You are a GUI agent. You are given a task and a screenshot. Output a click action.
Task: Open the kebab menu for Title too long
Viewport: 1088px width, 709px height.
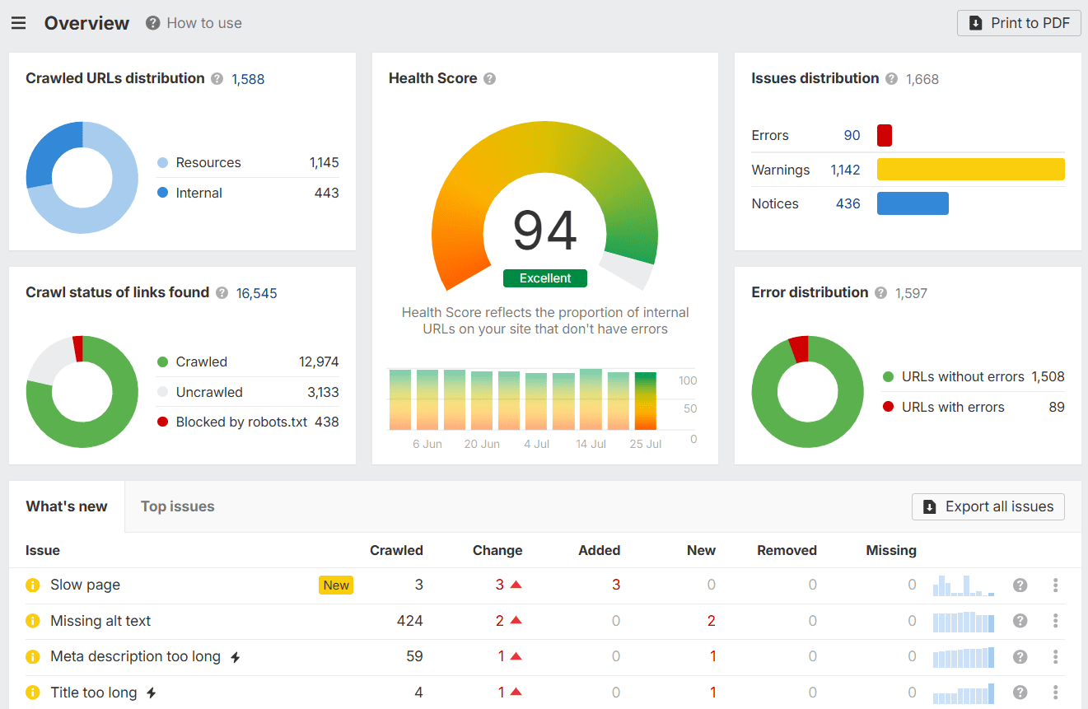point(1055,693)
